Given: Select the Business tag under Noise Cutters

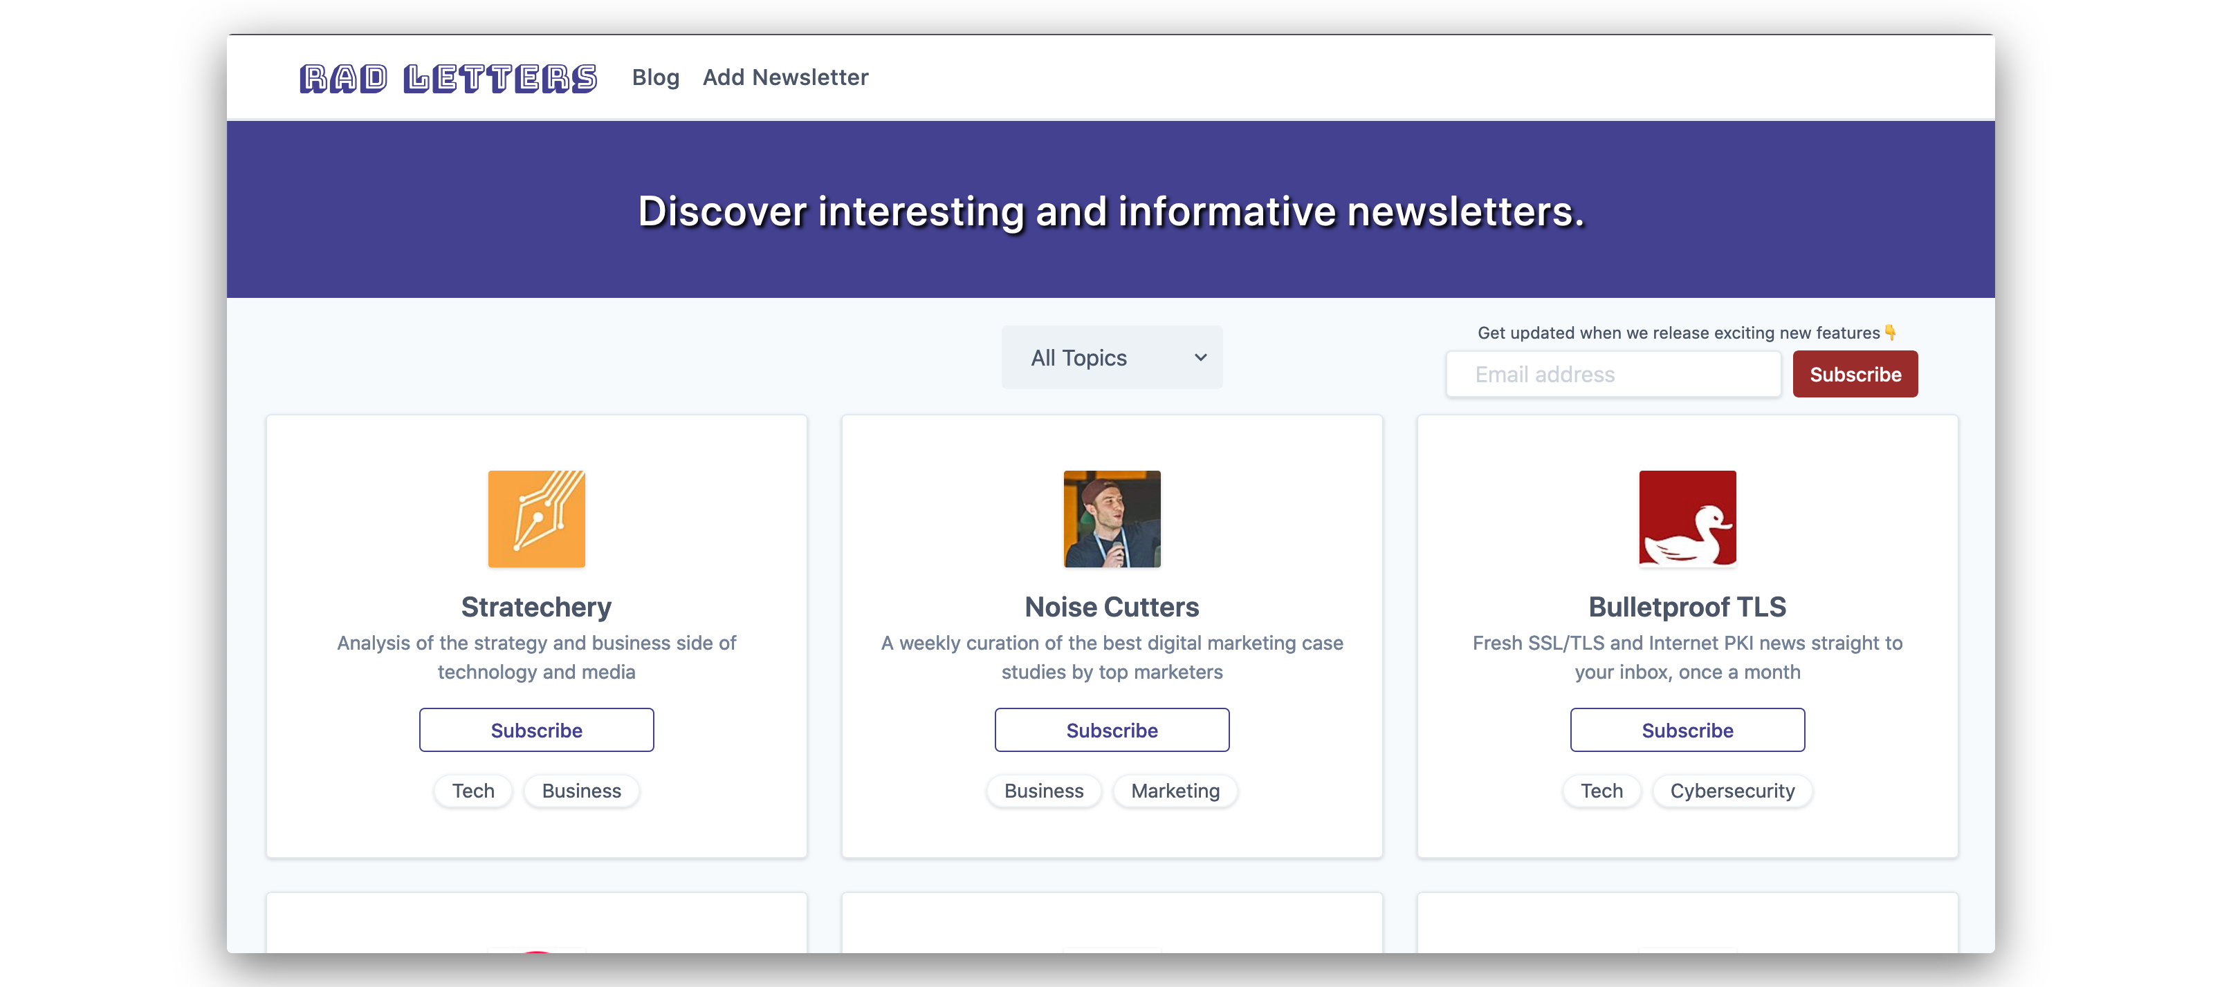Looking at the screenshot, I should coord(1044,791).
